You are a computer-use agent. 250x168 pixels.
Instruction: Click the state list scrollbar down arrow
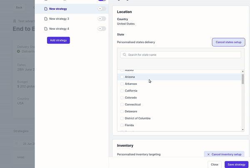242,130
